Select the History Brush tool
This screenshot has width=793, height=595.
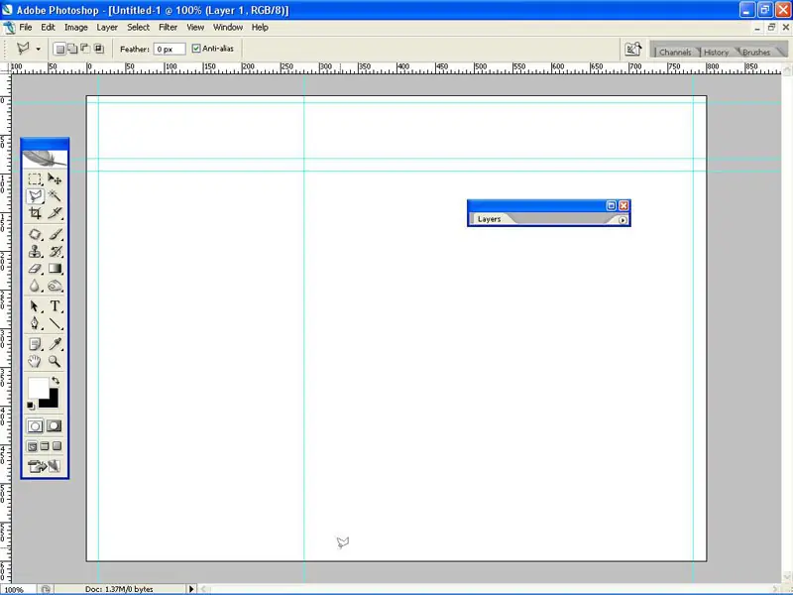click(x=55, y=252)
